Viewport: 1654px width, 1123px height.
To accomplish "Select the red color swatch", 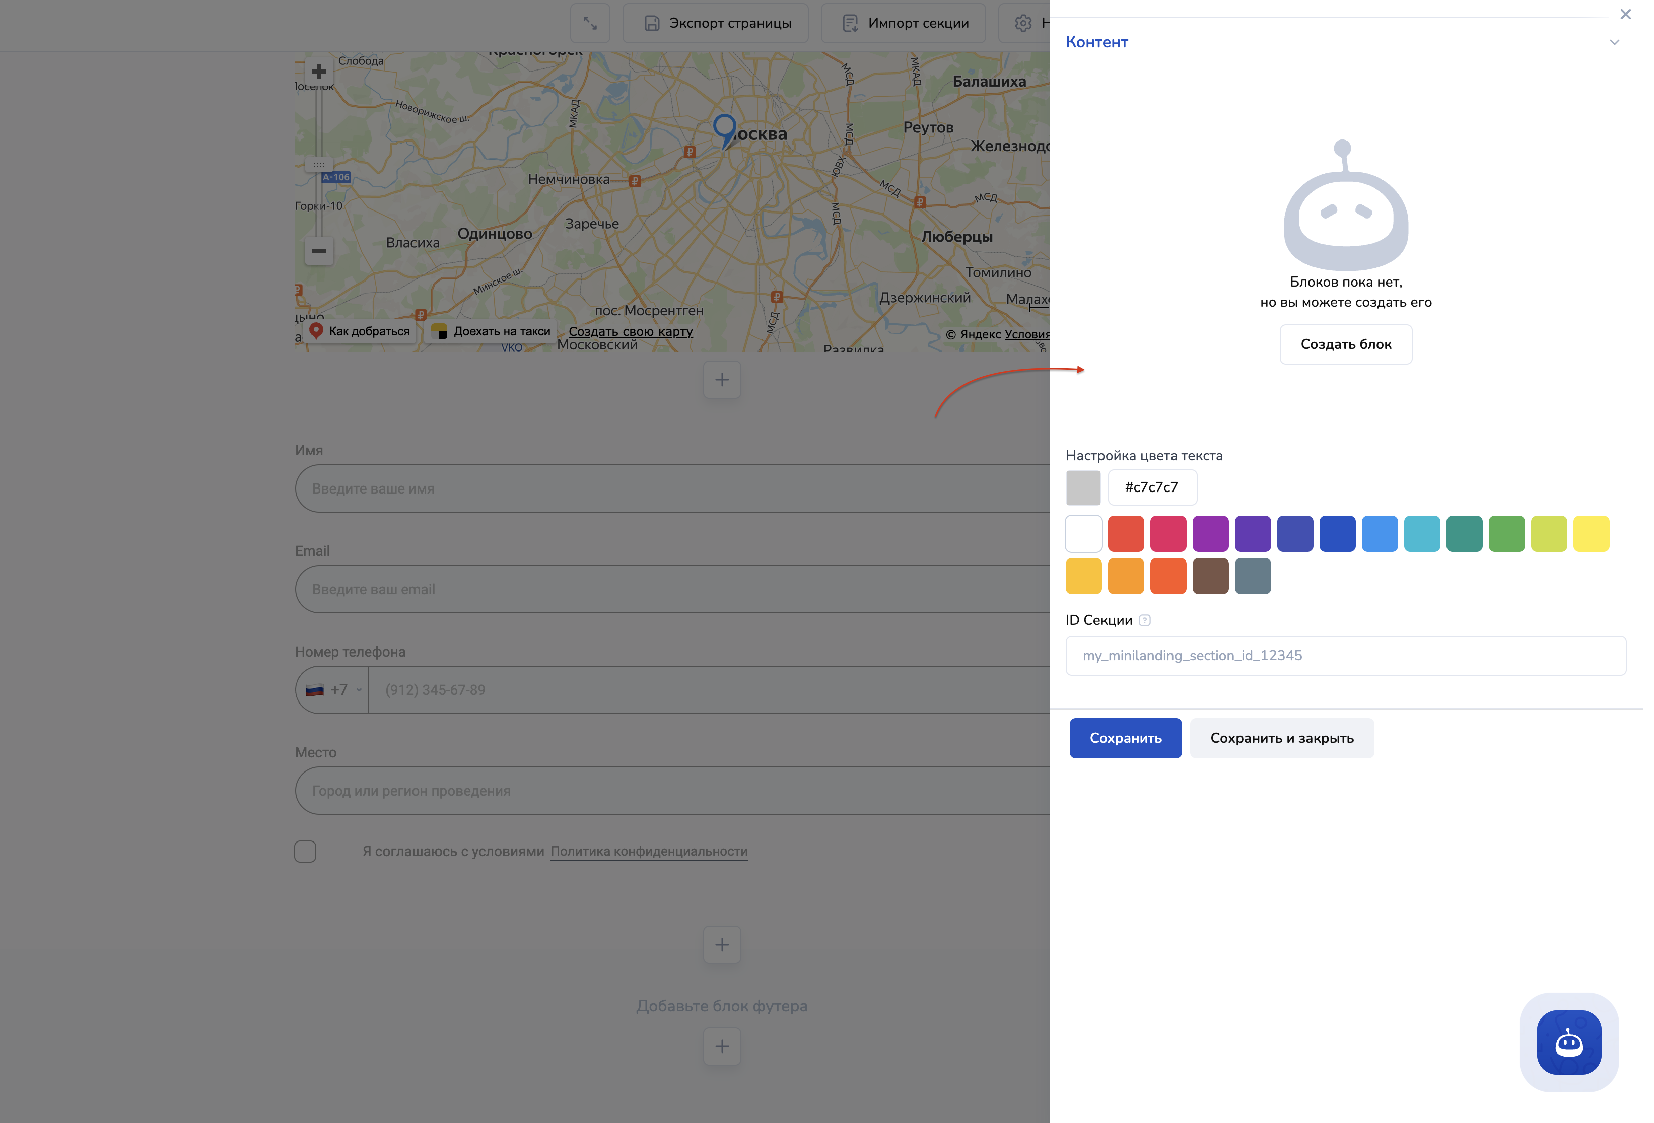I will click(1125, 534).
